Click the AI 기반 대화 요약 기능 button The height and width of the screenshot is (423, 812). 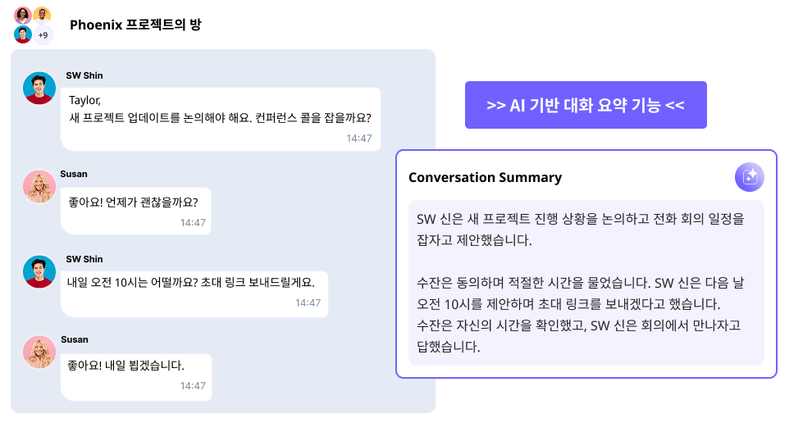point(586,105)
